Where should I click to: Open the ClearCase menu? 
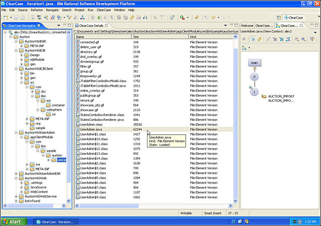point(104,10)
